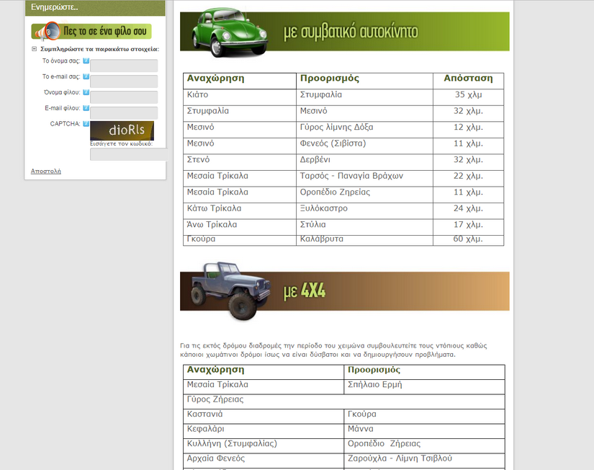Click the "E-mail φίλου" input field
Screen dimensions: 594x470
click(124, 112)
